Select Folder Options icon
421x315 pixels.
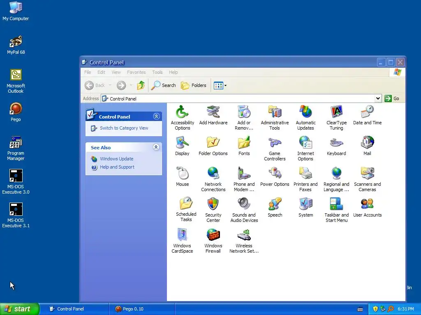(x=213, y=142)
